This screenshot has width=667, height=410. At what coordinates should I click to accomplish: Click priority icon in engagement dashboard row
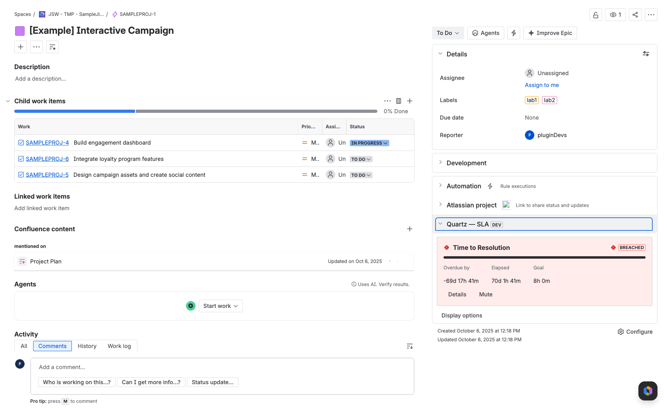305,143
